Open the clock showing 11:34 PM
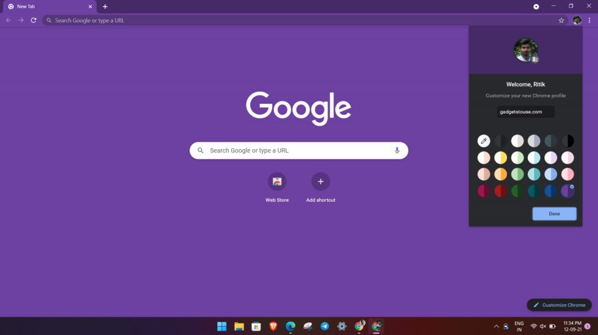This screenshot has width=598, height=335. (572, 326)
